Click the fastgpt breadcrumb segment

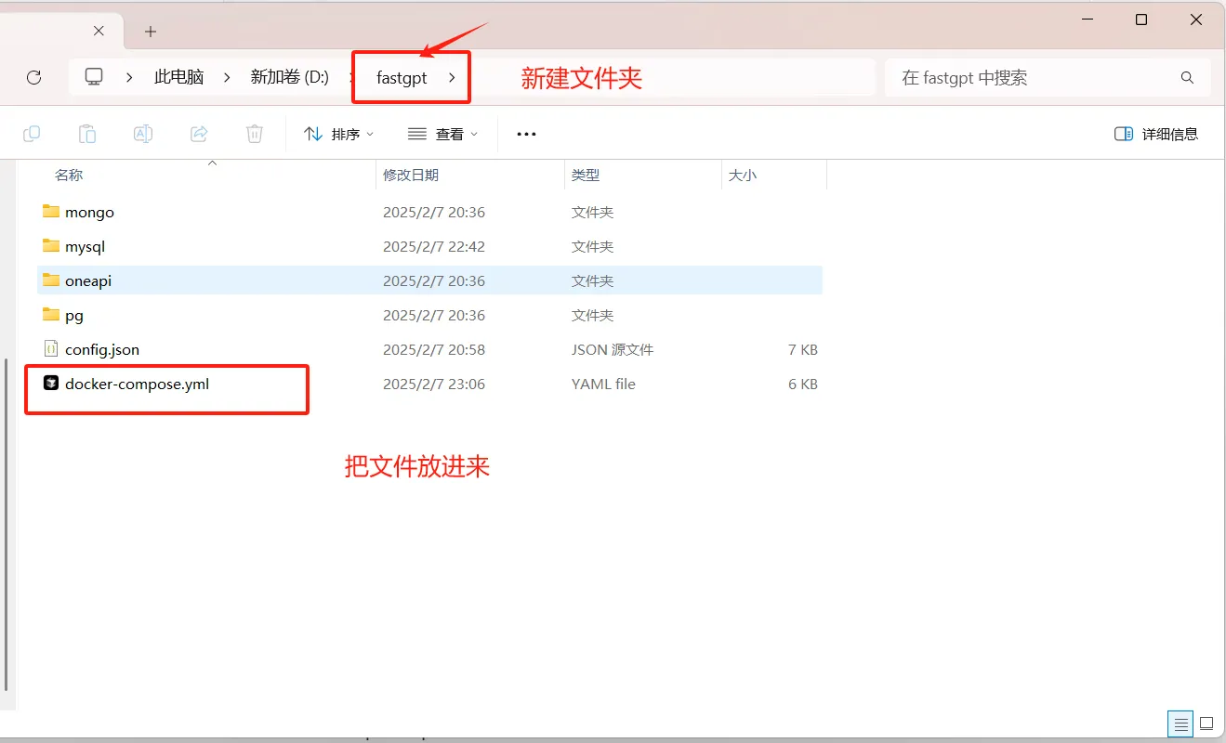click(402, 78)
